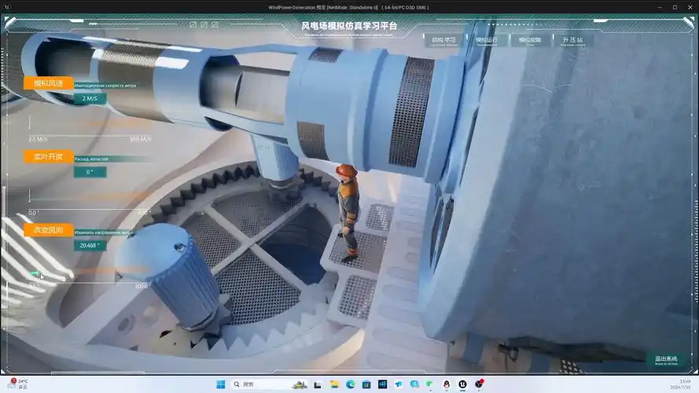
Task: Click the 2 M/S wind speed value field
Action: click(90, 99)
